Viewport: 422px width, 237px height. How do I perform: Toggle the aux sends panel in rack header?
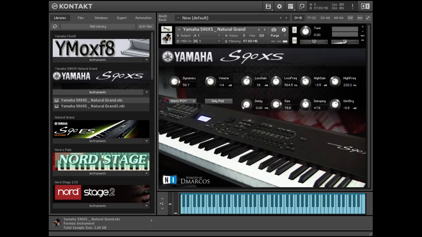(x=360, y=18)
